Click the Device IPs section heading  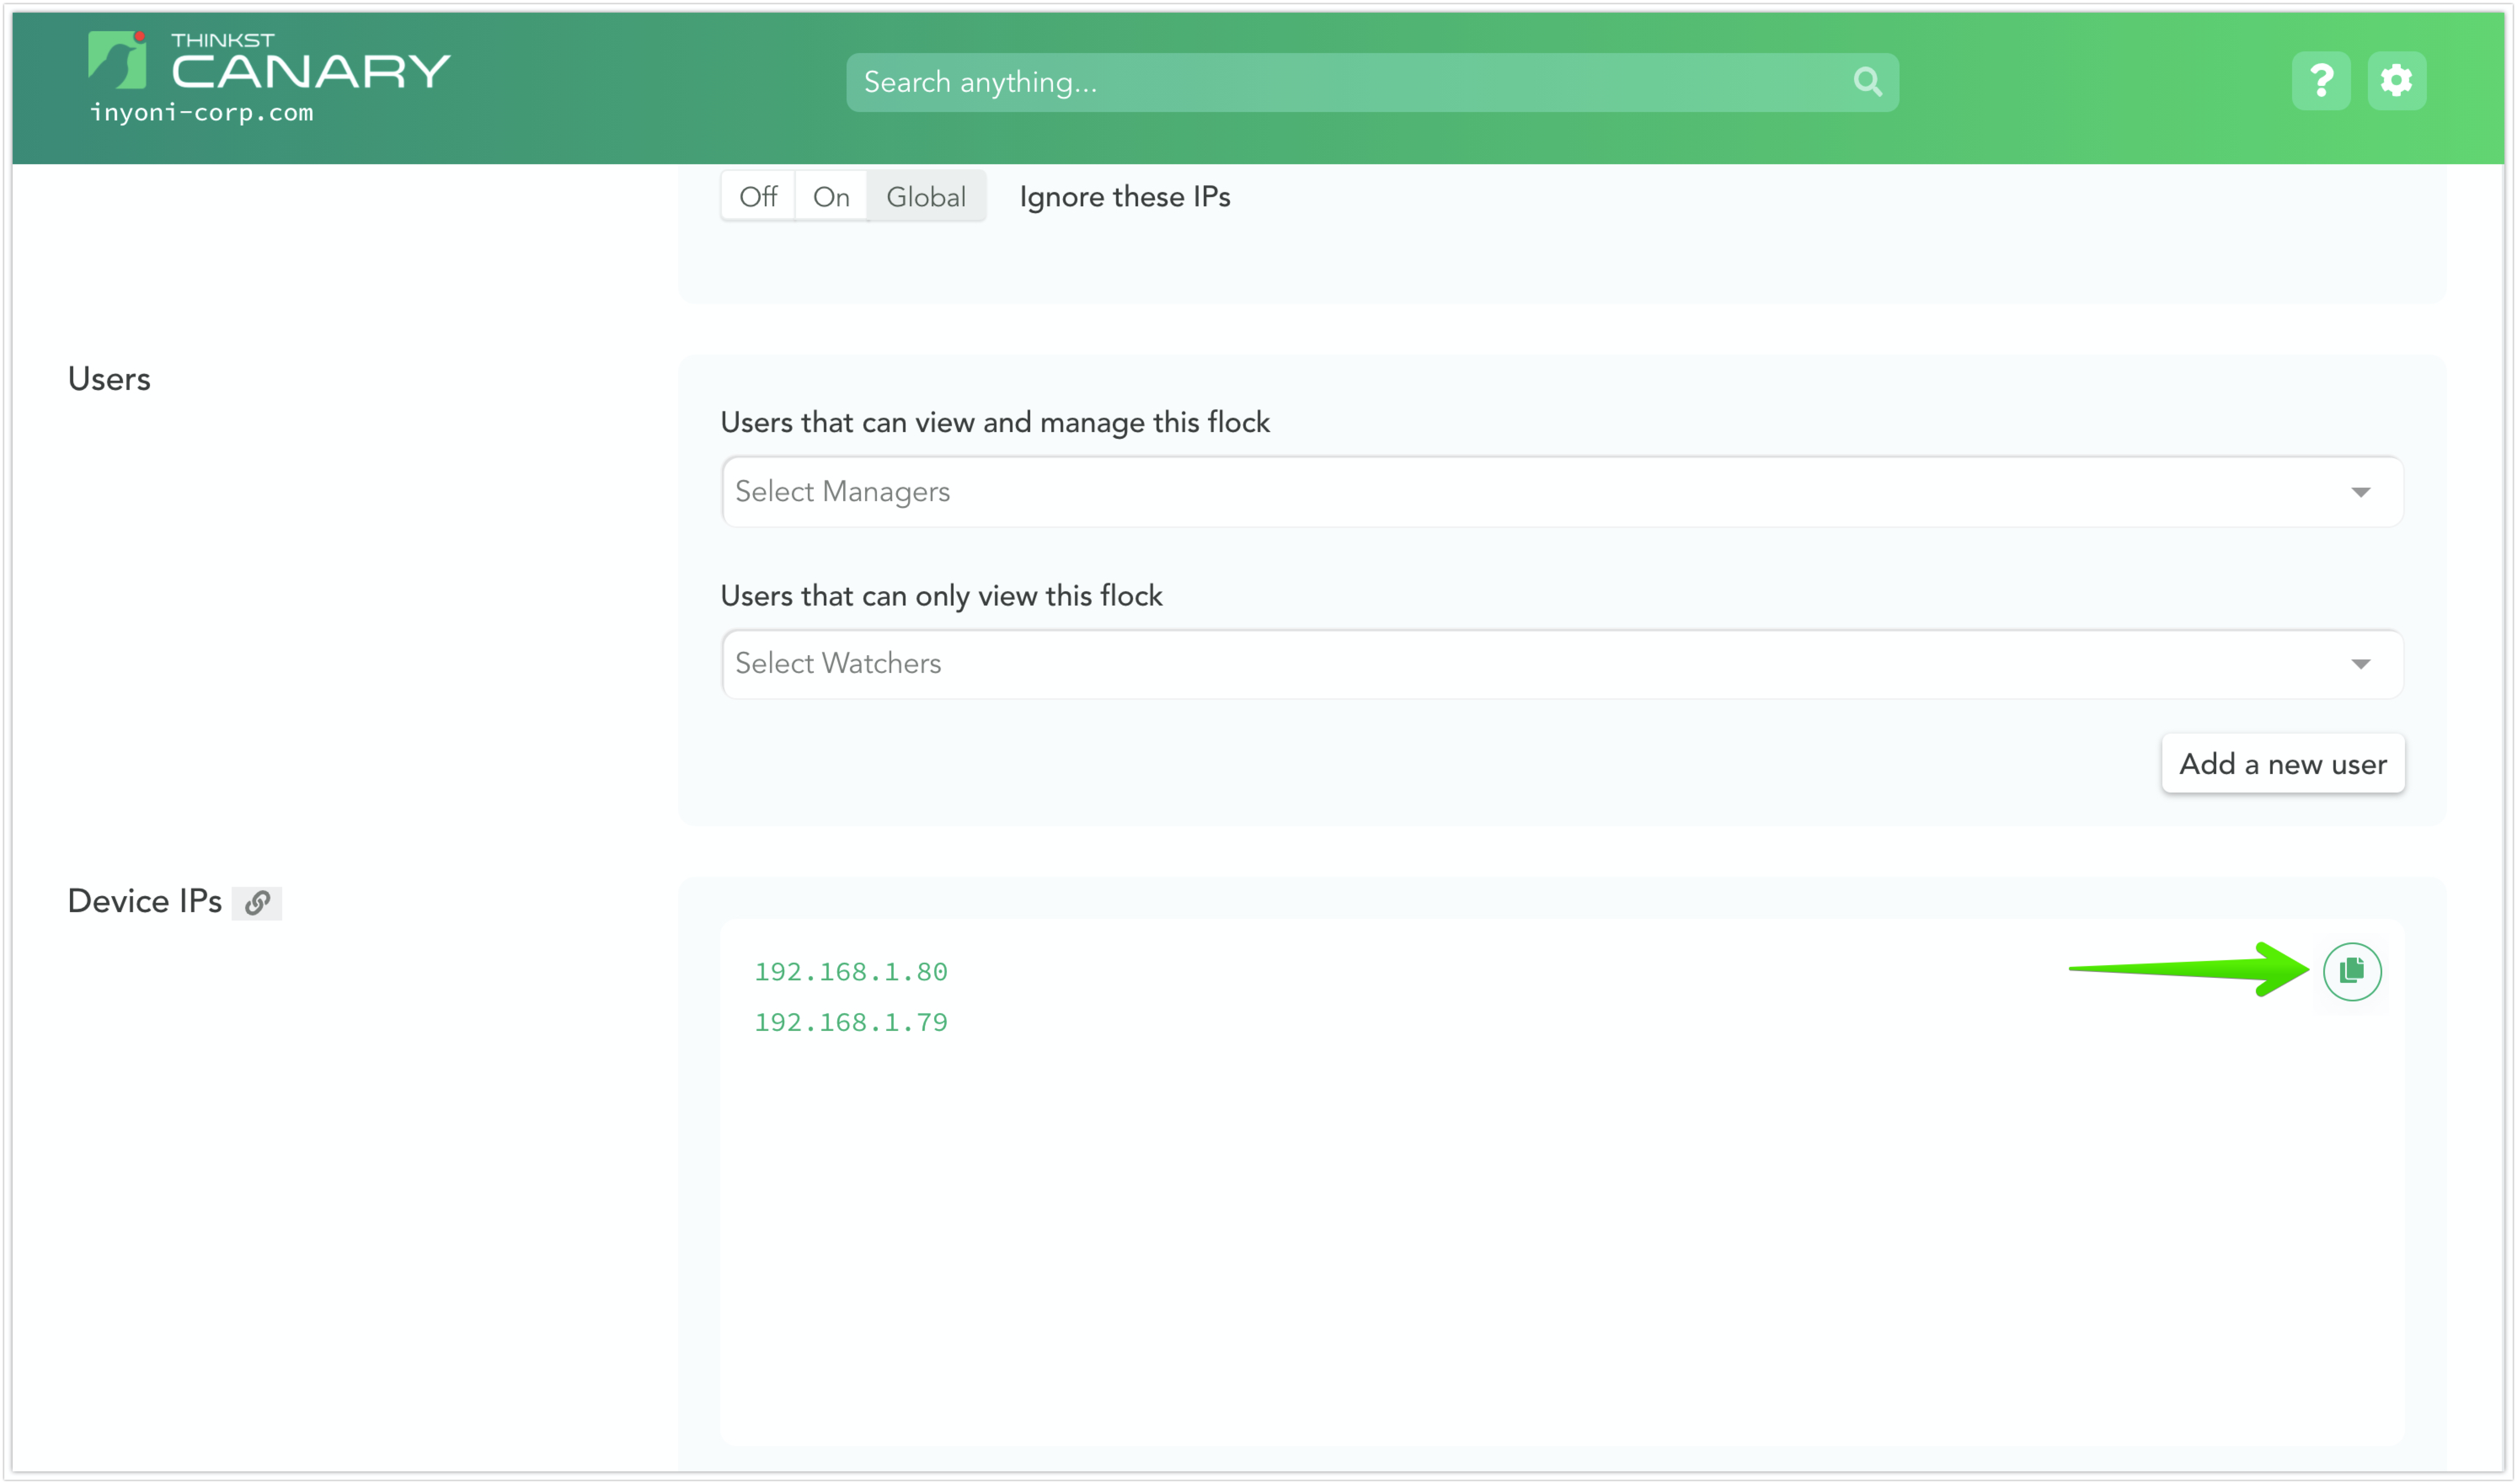pos(145,901)
